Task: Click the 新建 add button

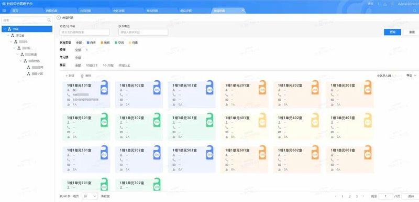Action: tap(70, 76)
